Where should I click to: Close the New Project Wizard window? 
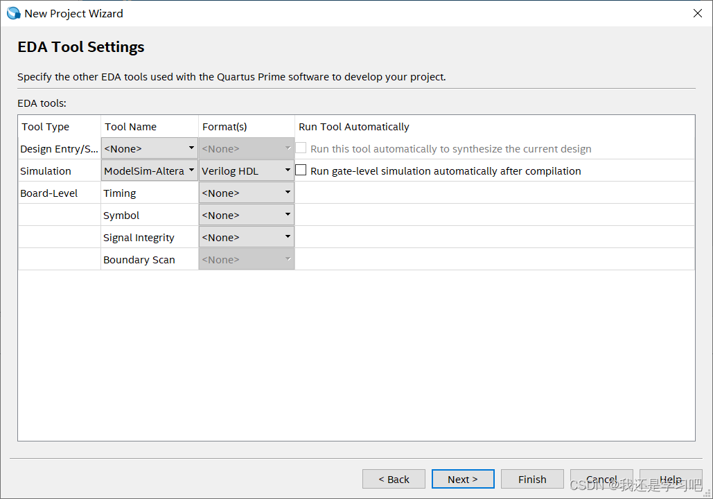[698, 13]
